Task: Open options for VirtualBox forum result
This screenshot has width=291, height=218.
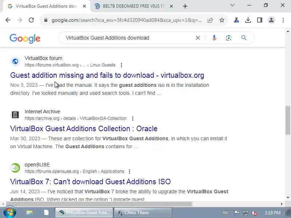Action: pos(121,65)
